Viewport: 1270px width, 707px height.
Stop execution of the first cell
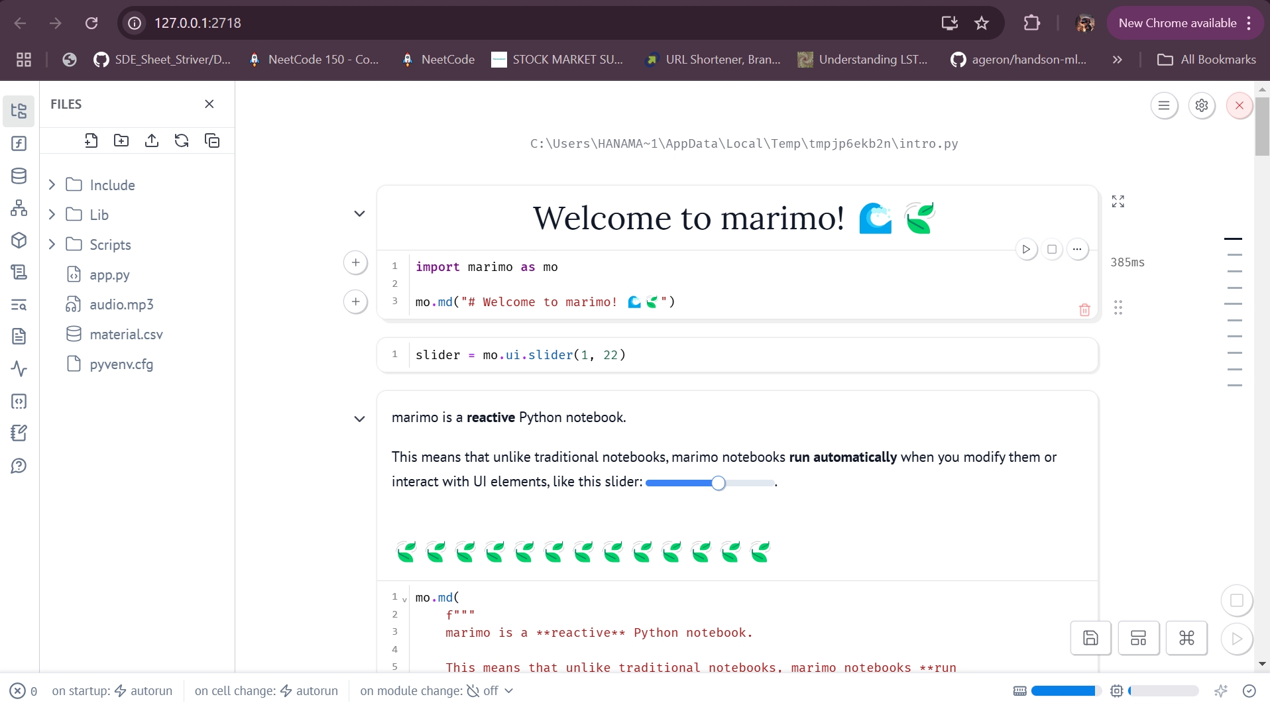(x=1052, y=250)
